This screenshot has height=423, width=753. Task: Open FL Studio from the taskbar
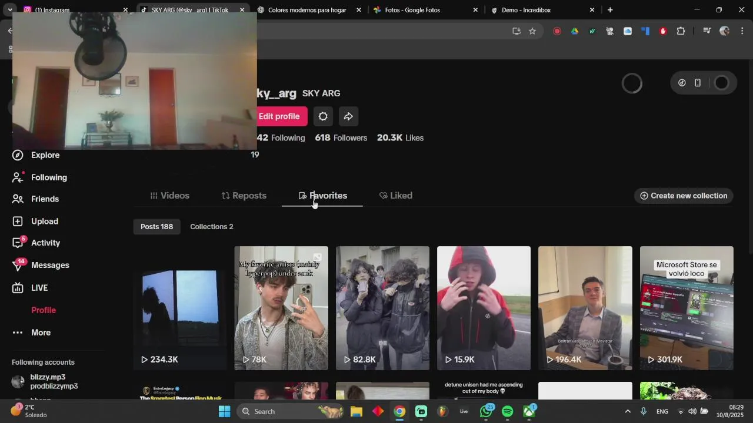442,411
